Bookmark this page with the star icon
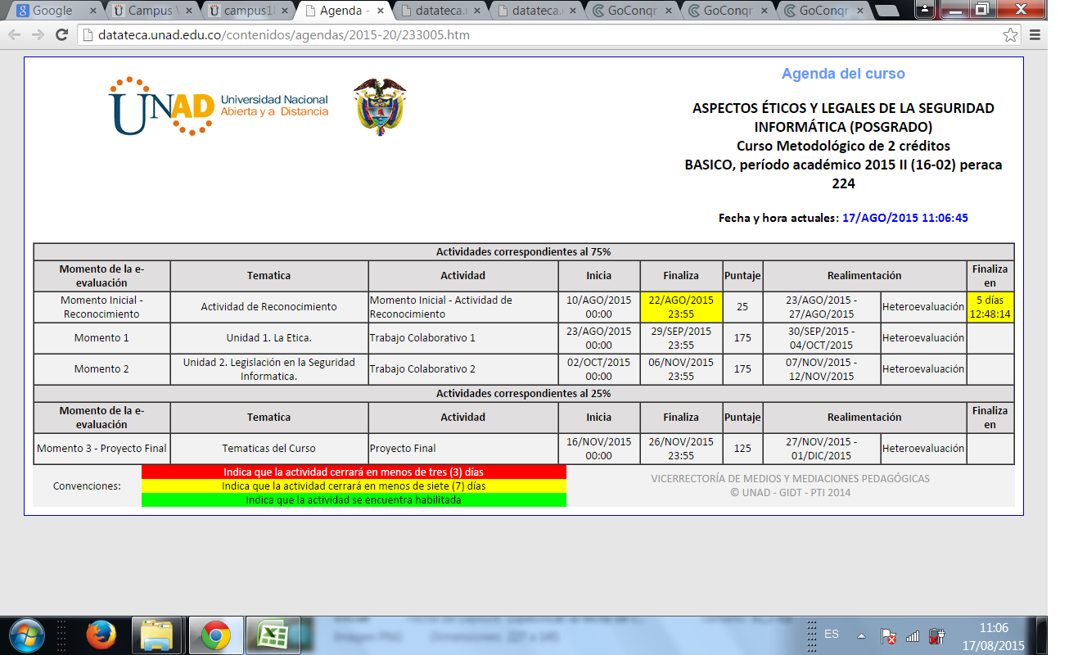 coord(1011,35)
